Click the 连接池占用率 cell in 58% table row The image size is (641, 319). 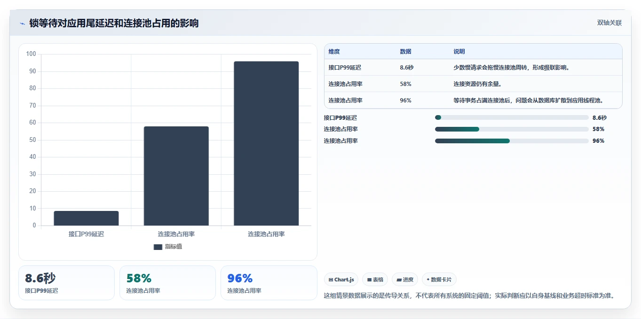345,84
